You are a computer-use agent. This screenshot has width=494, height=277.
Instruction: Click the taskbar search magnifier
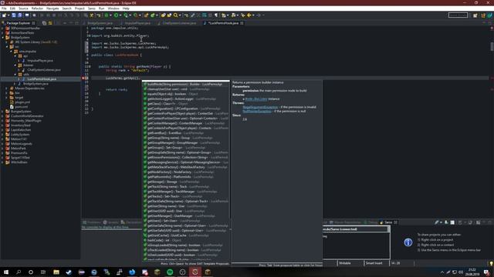19,272
